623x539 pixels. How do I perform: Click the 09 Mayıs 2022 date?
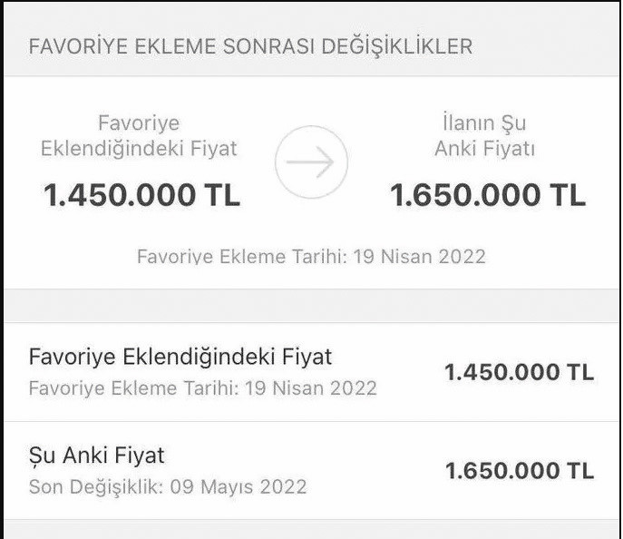coord(238,486)
